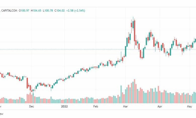Select the low value L100.78
196x118 pixels.
[48, 11]
